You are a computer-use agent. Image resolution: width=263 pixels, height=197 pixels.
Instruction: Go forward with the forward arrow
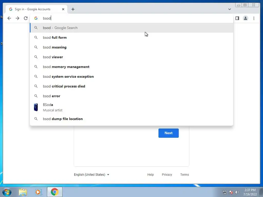point(17,18)
